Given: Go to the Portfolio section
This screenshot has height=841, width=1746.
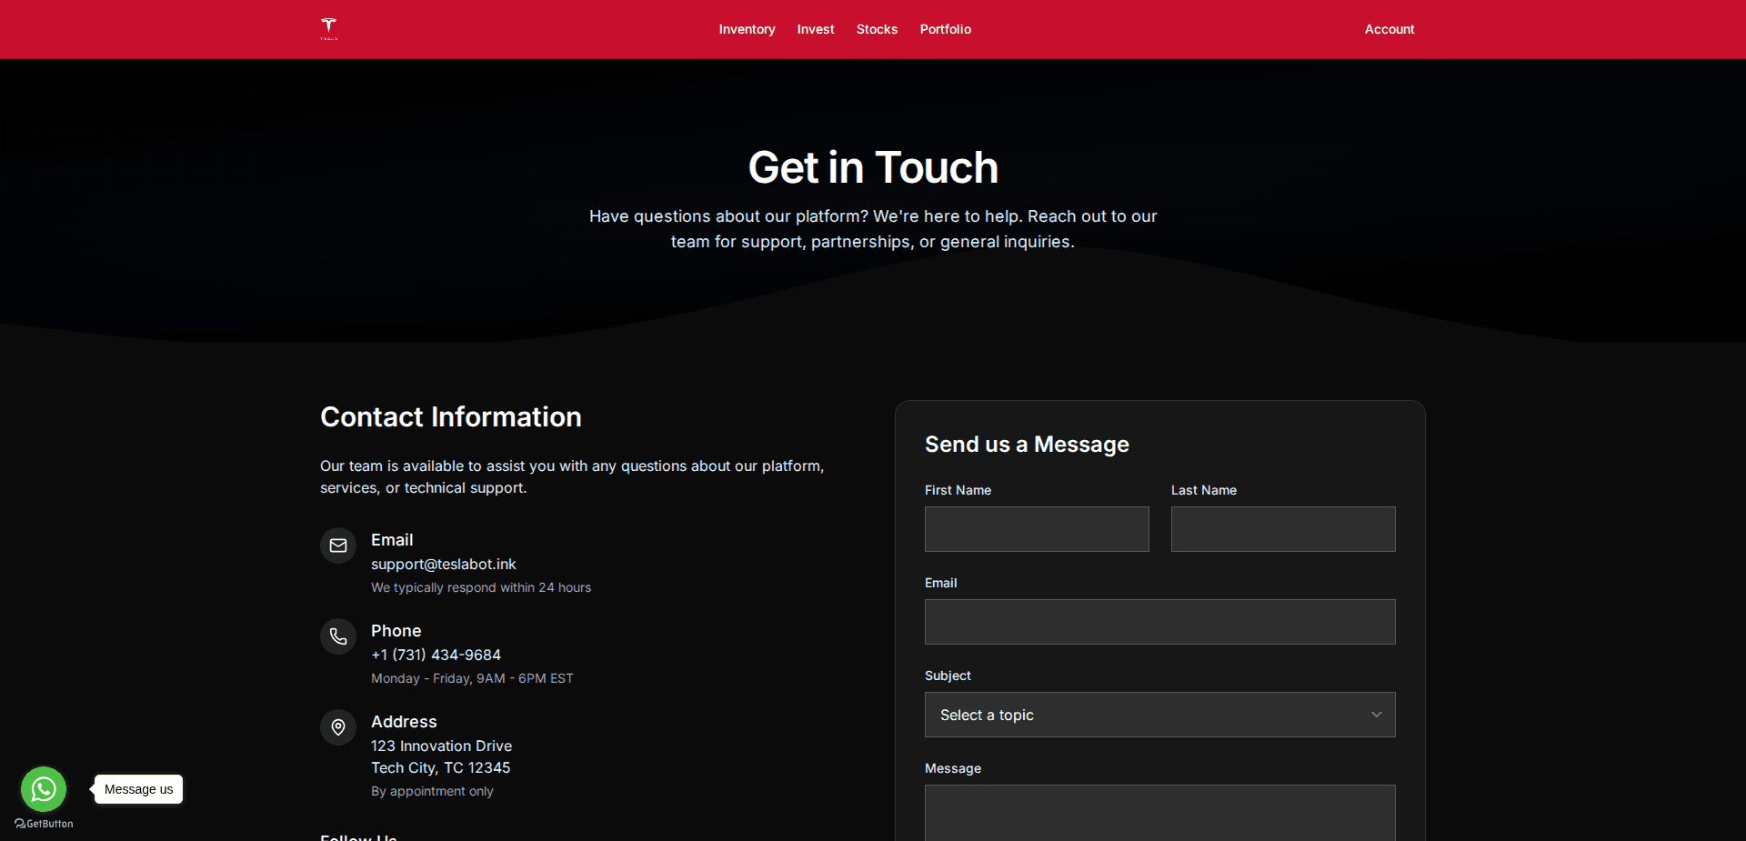Looking at the screenshot, I should [945, 29].
